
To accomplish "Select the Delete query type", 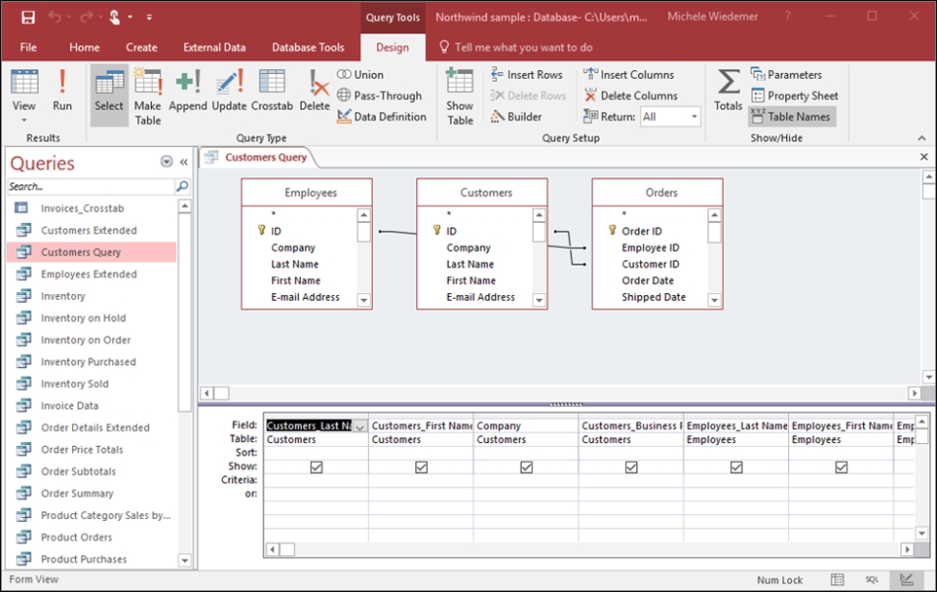I will pos(315,91).
